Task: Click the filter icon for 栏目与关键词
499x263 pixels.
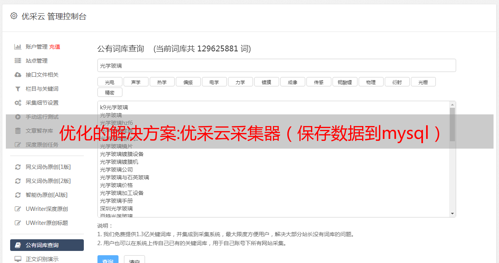Action: [18, 89]
